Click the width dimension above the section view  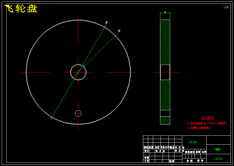[x=165, y=12]
